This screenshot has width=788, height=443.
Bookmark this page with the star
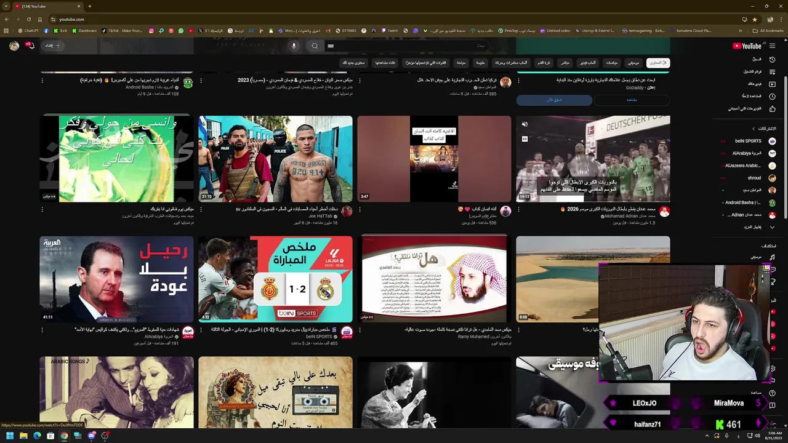(x=755, y=19)
